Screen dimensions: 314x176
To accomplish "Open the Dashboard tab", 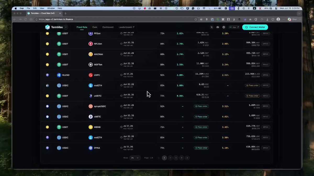I will point(108,27).
